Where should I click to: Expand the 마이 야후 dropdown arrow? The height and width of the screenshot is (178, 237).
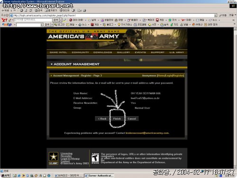coord(85,20)
